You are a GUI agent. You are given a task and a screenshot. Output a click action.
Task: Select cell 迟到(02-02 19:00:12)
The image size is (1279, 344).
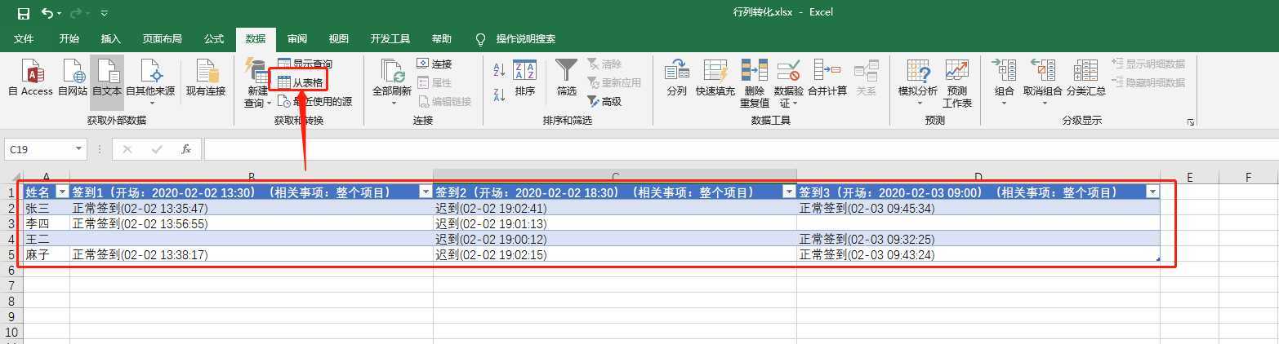click(x=615, y=239)
